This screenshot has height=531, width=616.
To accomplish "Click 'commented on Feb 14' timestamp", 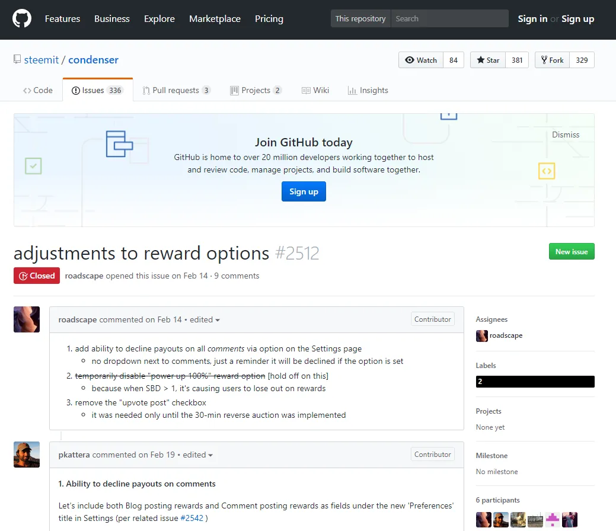I will click(141, 319).
